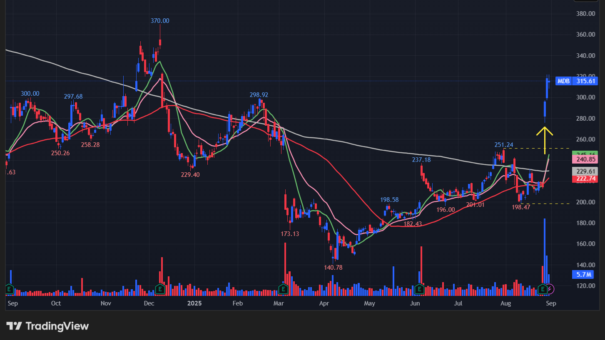Click the Dec time axis label
This screenshot has height=340, width=605.
(149, 303)
